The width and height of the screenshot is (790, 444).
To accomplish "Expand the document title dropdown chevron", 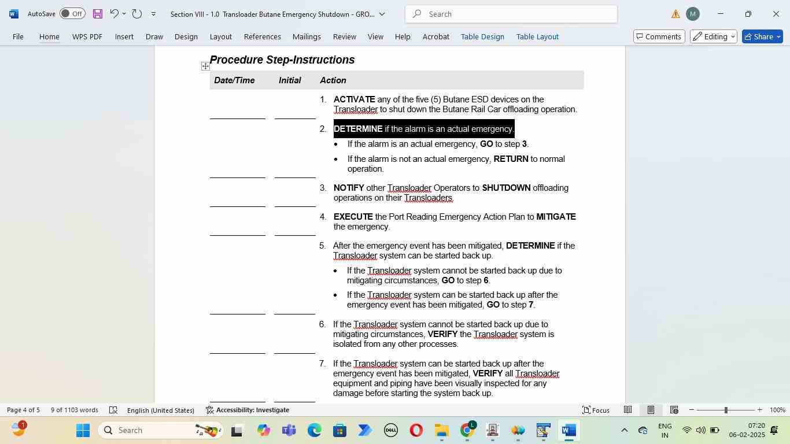I will pyautogui.click(x=382, y=14).
